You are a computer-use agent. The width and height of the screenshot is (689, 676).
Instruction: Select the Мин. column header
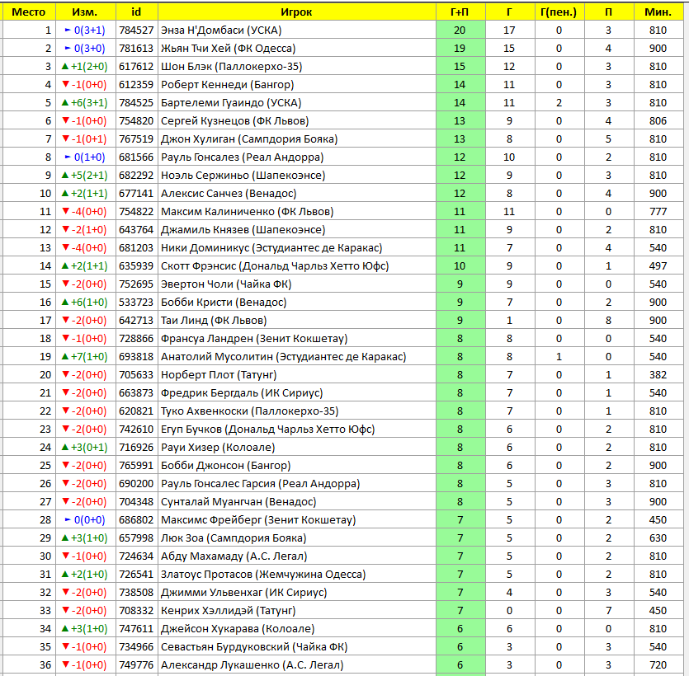pyautogui.click(x=658, y=12)
